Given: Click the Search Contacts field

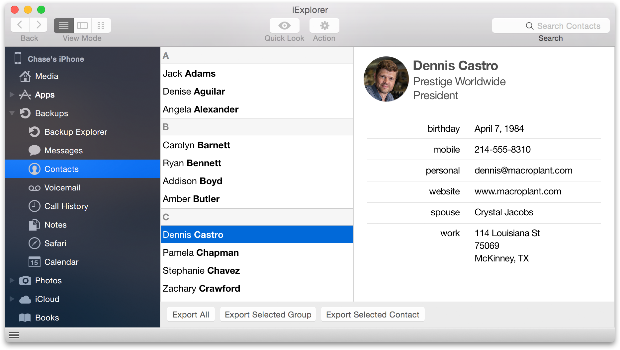Looking at the screenshot, I should (x=551, y=26).
